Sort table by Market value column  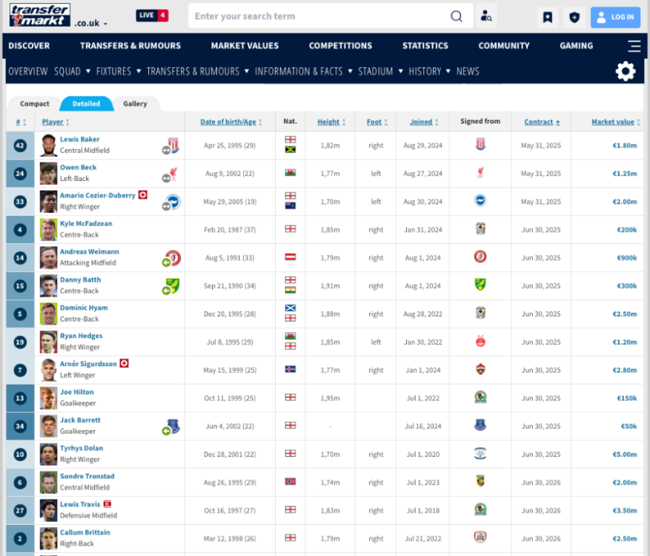pyautogui.click(x=613, y=122)
